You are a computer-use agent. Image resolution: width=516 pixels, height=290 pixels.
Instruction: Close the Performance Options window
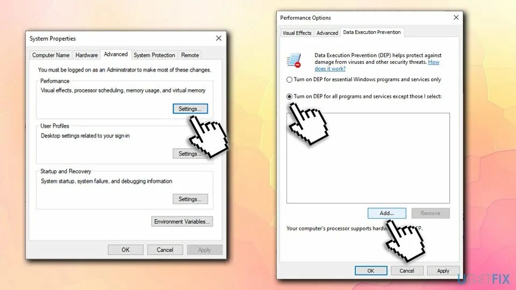(456, 17)
